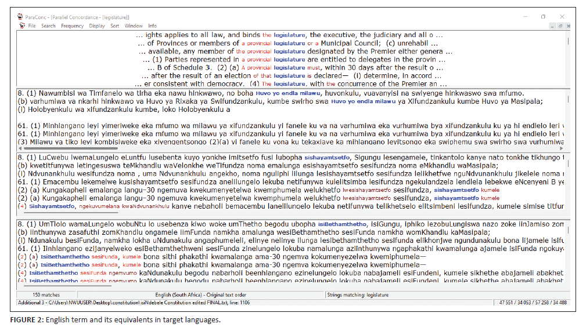This screenshot has height=331, width=579.
Task: Click the '150 matches' status bar field
Action: point(45,295)
